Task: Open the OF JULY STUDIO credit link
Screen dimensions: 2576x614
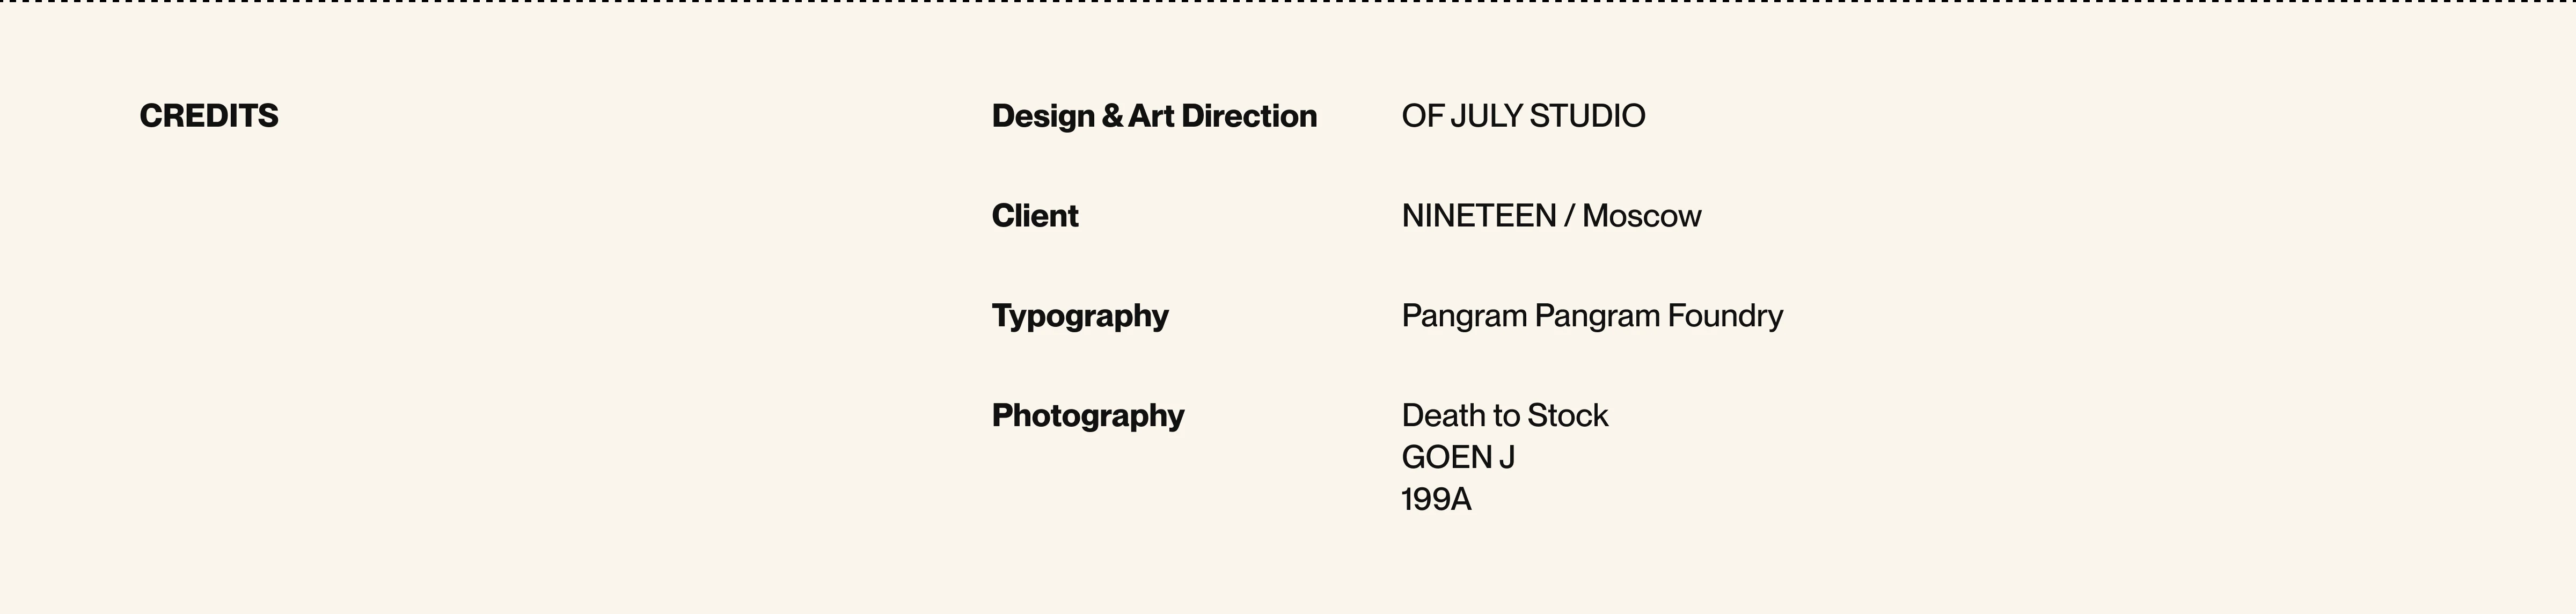Action: [x=1522, y=116]
